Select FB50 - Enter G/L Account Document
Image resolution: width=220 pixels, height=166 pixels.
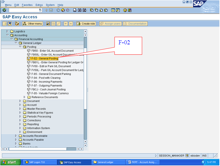tap(52, 51)
